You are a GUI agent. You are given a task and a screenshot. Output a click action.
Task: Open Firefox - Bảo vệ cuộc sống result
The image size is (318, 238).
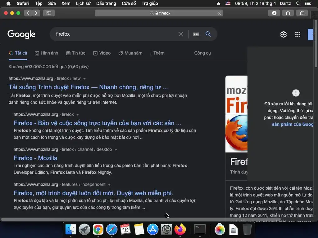(97, 123)
